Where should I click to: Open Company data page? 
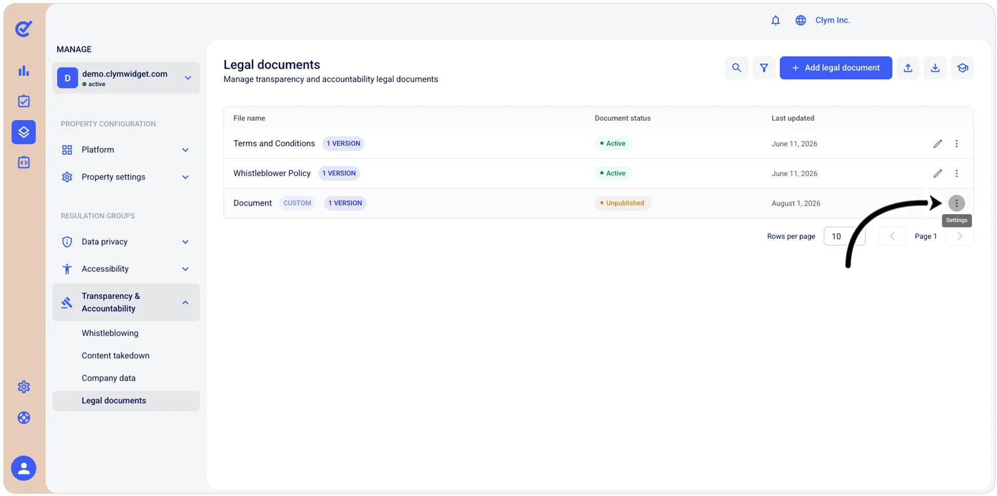109,378
